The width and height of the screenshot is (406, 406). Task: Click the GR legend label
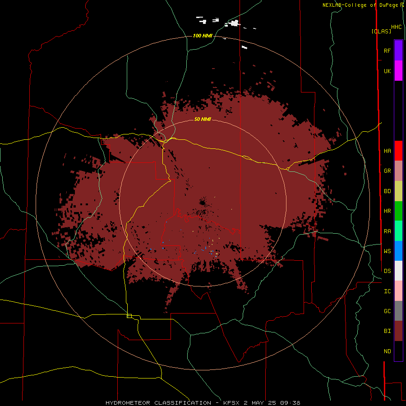point(387,171)
